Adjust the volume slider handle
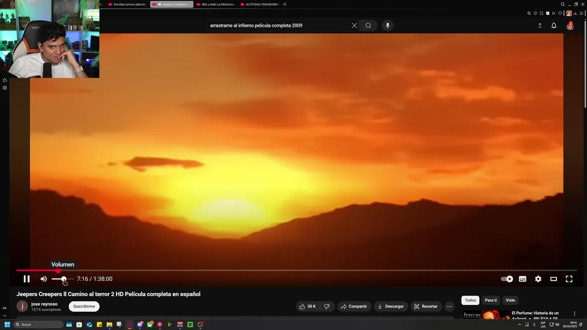The image size is (587, 330). click(64, 279)
